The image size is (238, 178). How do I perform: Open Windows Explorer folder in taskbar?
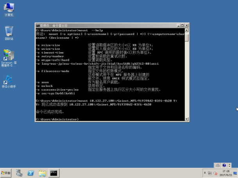click(x=42, y=173)
